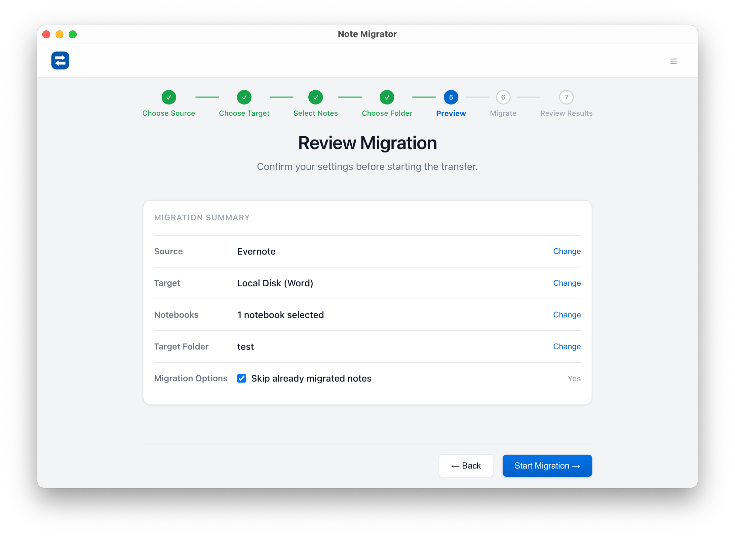Click the Skip already migrated notes label
Viewport: 735px width, 537px height.
click(311, 378)
